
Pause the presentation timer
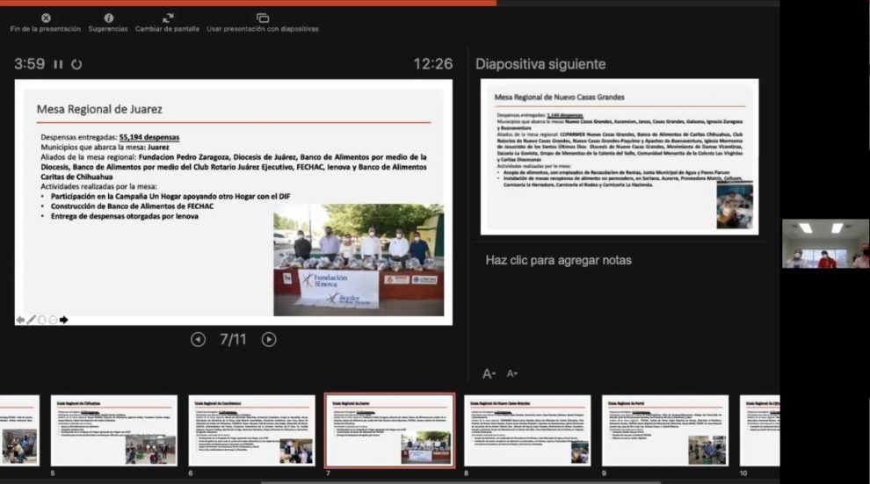[x=59, y=64]
